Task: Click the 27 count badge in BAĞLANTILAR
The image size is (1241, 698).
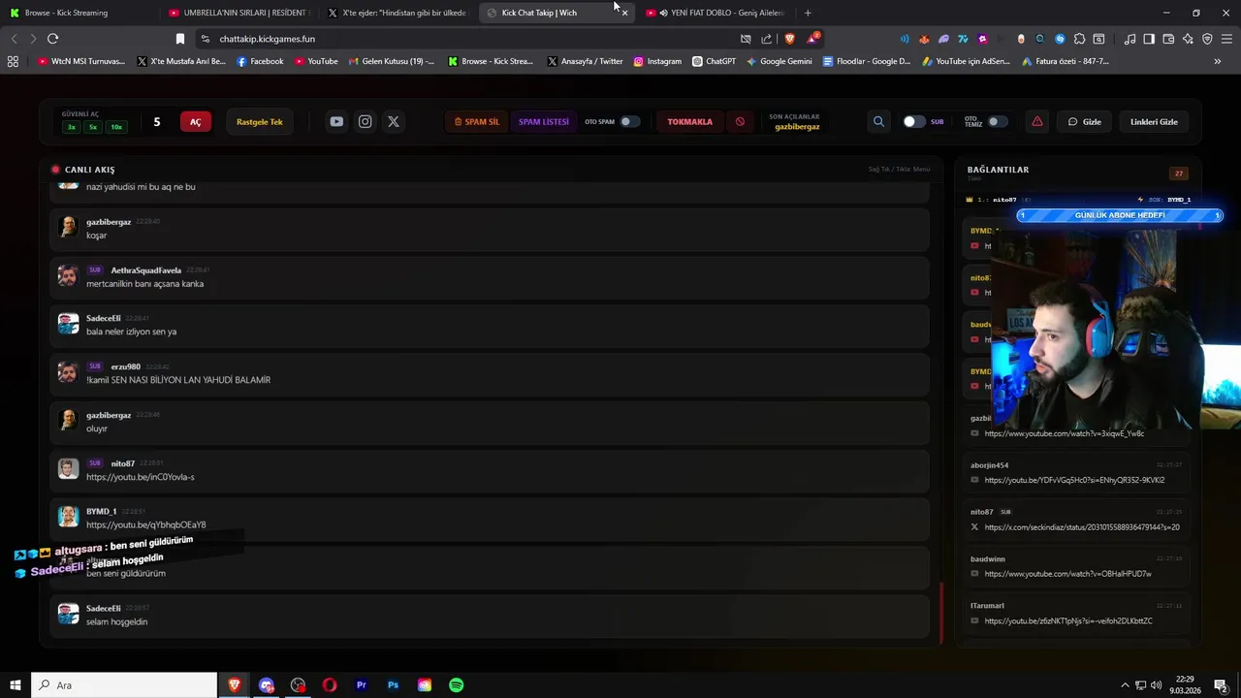Action: [1179, 174]
